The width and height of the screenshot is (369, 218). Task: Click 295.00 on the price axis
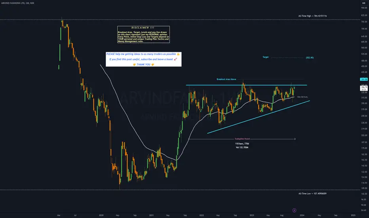coord(364,103)
